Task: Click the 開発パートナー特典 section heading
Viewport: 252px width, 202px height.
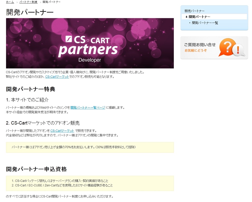Action: click(31, 89)
